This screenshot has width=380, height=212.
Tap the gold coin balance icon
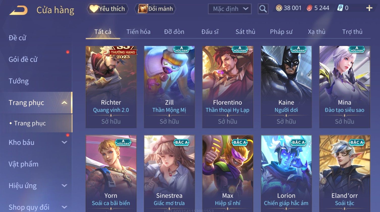279,8
